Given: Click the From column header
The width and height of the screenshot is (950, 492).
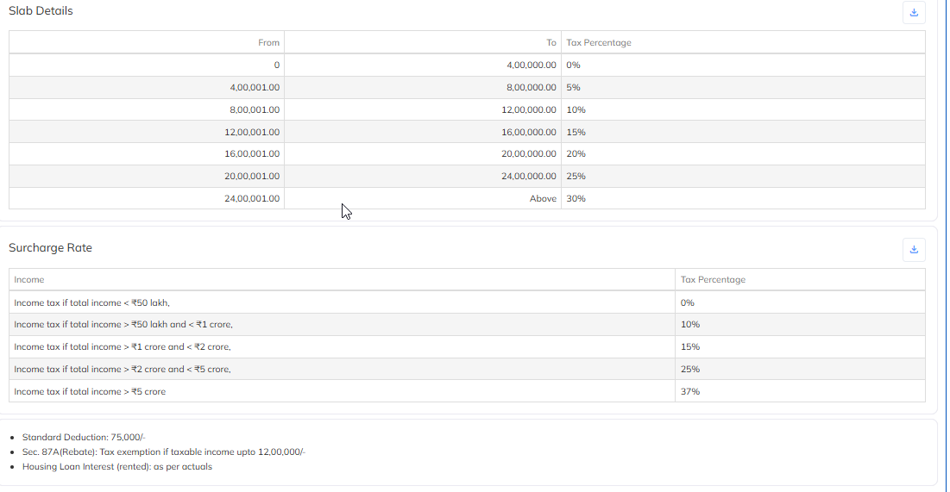Looking at the screenshot, I should (268, 43).
